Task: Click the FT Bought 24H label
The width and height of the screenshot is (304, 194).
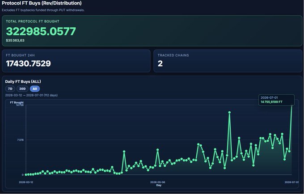Action: point(20,55)
